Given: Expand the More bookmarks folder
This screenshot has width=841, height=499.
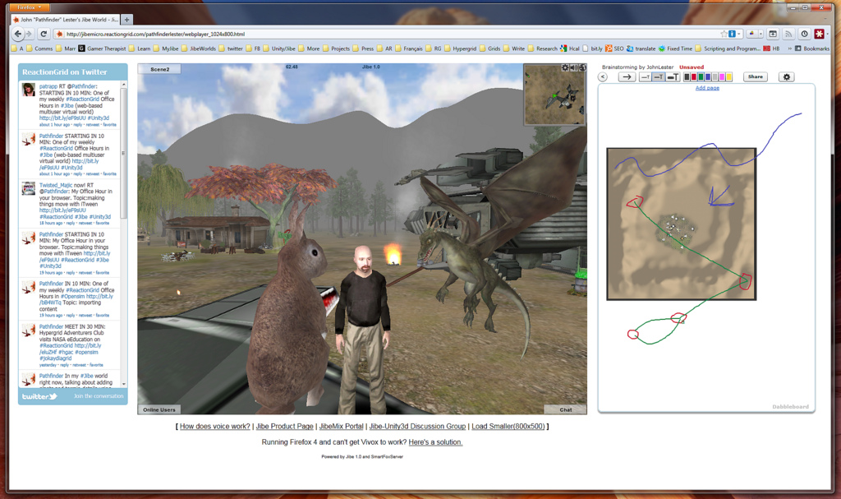Looking at the screenshot, I should pos(315,48).
